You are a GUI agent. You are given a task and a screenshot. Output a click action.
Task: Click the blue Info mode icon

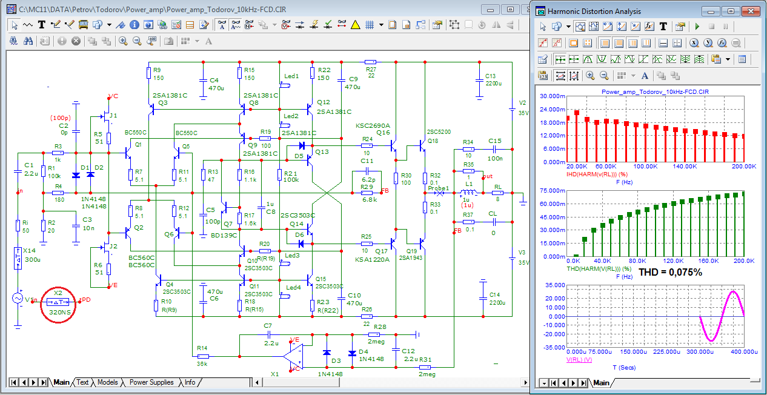click(x=133, y=25)
